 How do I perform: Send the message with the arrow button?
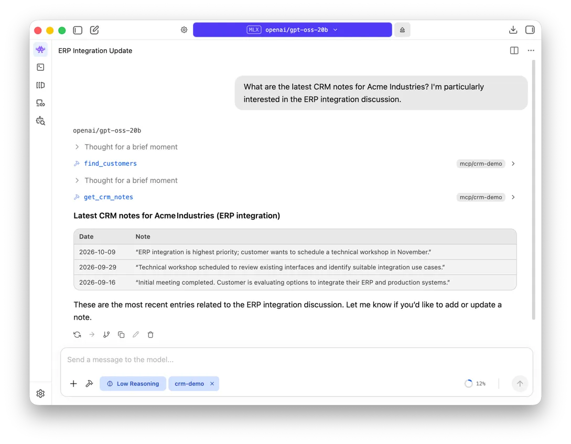coord(520,384)
